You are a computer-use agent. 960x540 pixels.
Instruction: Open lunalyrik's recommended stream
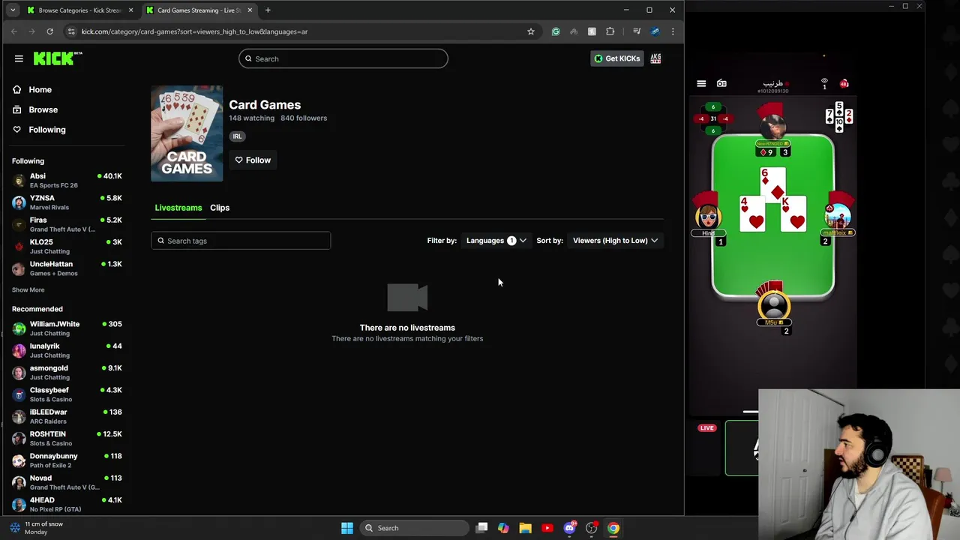point(67,350)
